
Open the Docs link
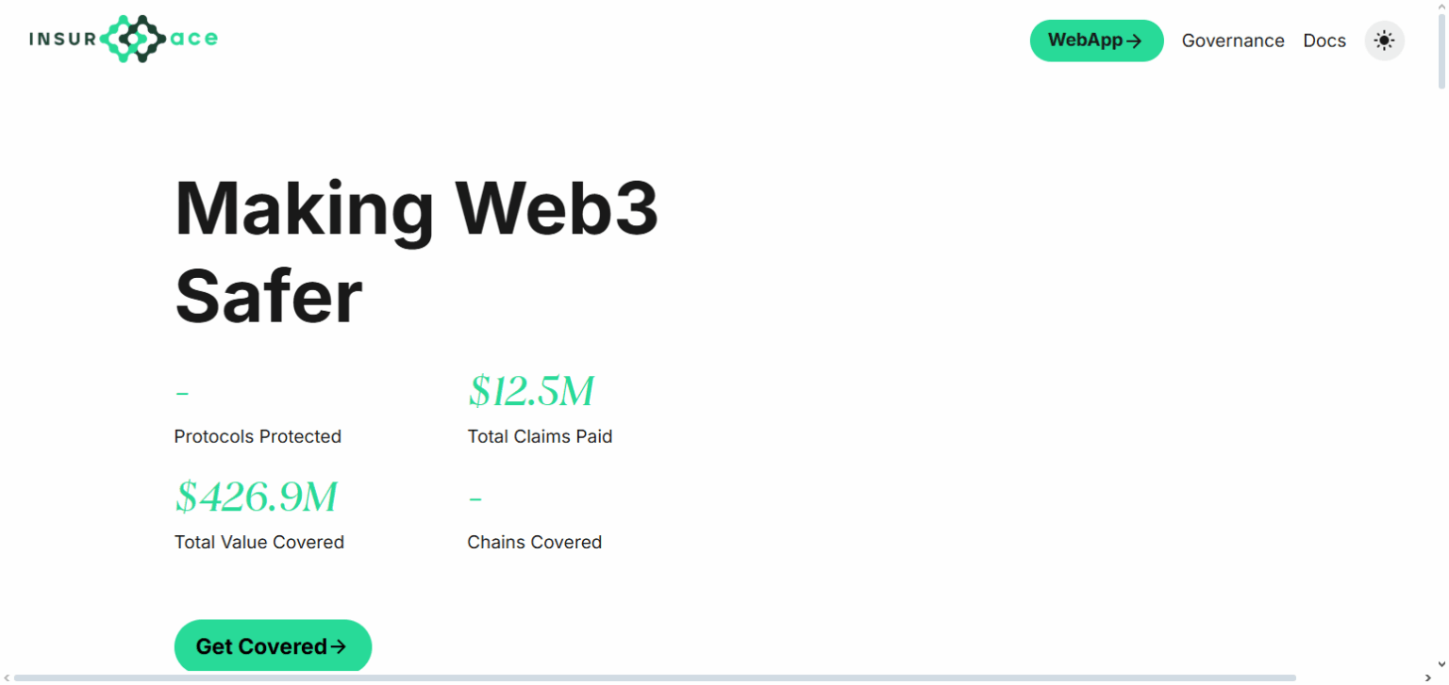click(1324, 41)
